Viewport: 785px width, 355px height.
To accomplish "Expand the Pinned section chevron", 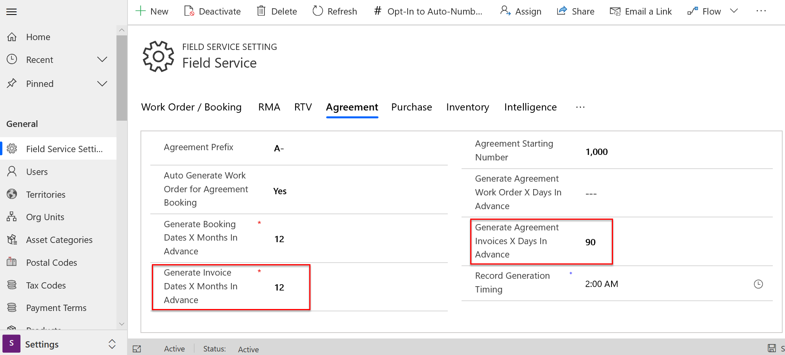I will [x=102, y=83].
